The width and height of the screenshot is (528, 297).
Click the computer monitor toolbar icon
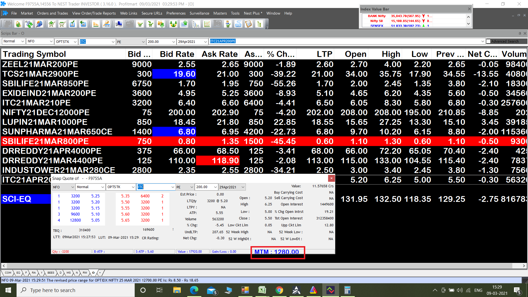(x=119, y=24)
